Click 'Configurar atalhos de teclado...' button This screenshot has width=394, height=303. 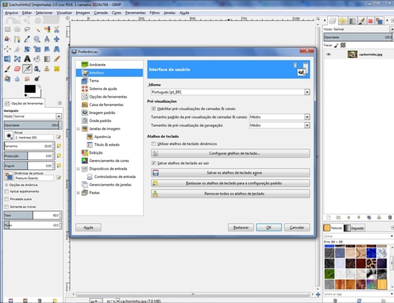pyautogui.click(x=230, y=153)
